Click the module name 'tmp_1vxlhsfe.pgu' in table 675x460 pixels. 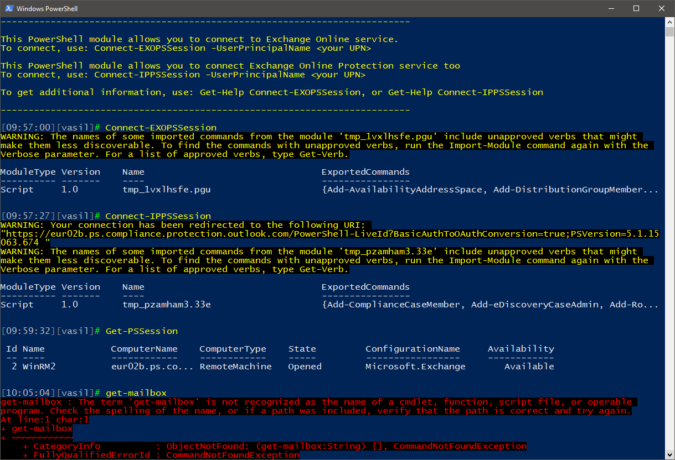pyautogui.click(x=166, y=190)
